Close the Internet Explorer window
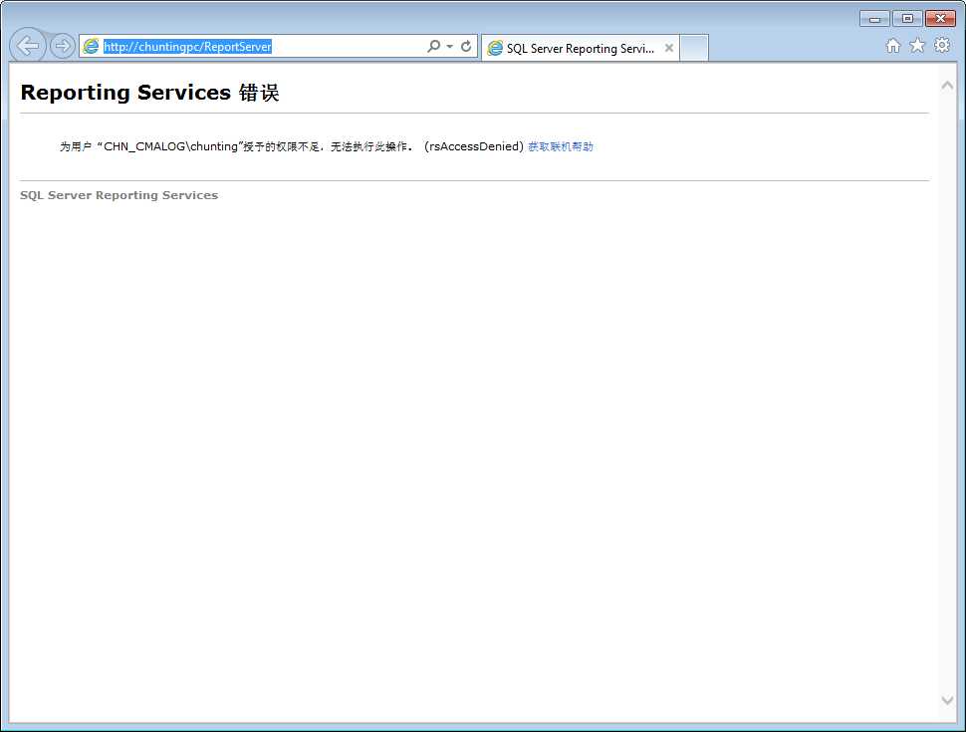The width and height of the screenshot is (966, 732). point(941,19)
